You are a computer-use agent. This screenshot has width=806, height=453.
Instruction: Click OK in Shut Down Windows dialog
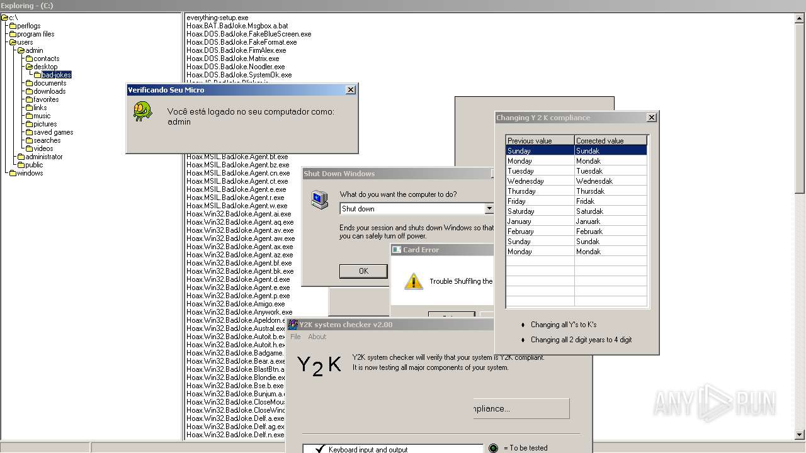pyautogui.click(x=363, y=271)
